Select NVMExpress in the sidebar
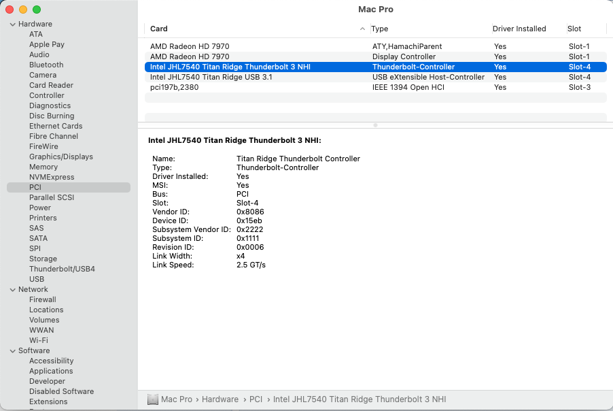Image resolution: width=613 pixels, height=411 pixels. [52, 177]
